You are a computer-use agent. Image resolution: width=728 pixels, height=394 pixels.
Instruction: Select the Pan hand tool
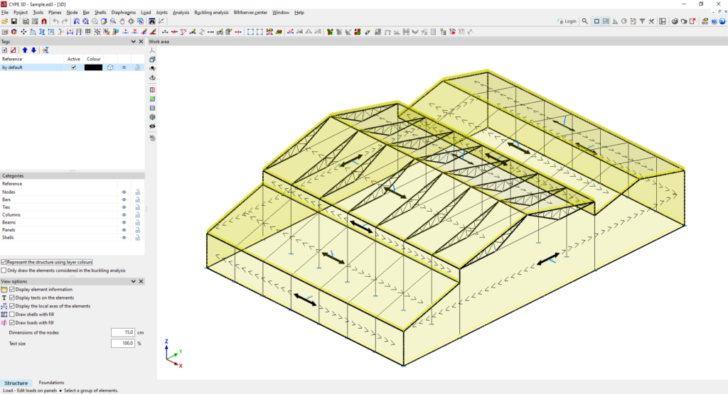click(x=122, y=22)
